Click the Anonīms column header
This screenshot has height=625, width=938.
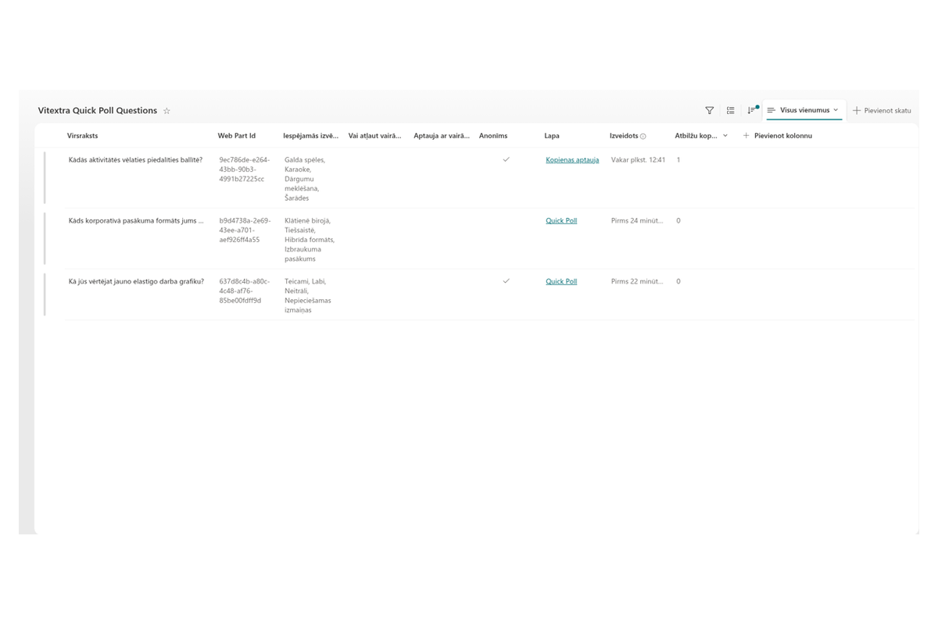[x=493, y=136]
